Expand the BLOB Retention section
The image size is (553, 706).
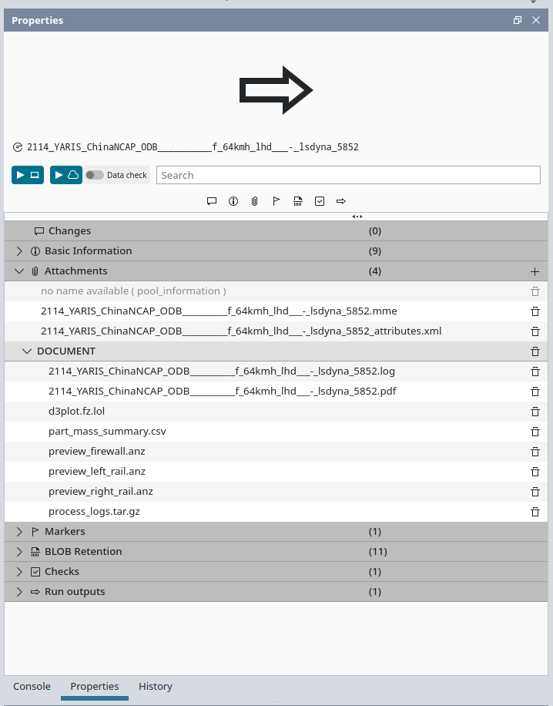pos(19,552)
